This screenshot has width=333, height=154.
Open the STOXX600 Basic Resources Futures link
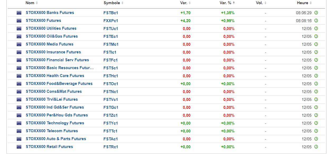coord(60,68)
